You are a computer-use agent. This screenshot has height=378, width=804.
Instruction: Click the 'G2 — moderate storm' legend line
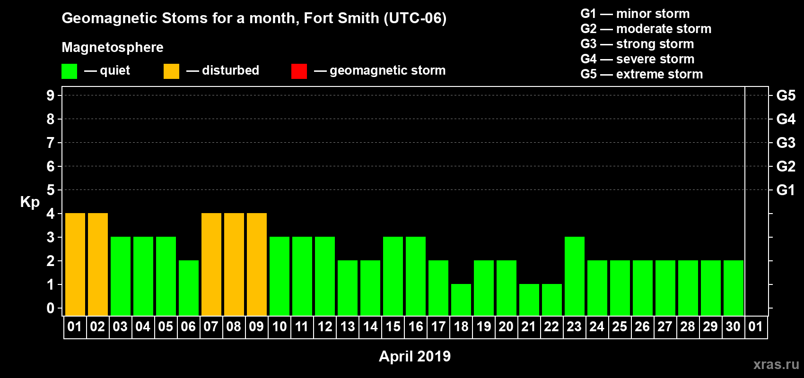point(646,29)
